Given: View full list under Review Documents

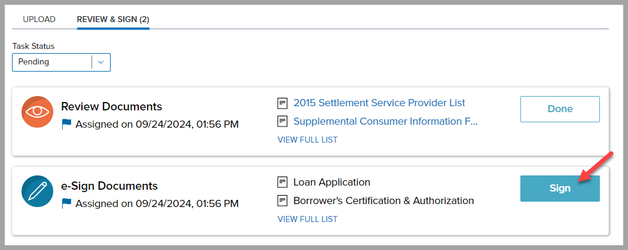Looking at the screenshot, I should pyautogui.click(x=307, y=140).
